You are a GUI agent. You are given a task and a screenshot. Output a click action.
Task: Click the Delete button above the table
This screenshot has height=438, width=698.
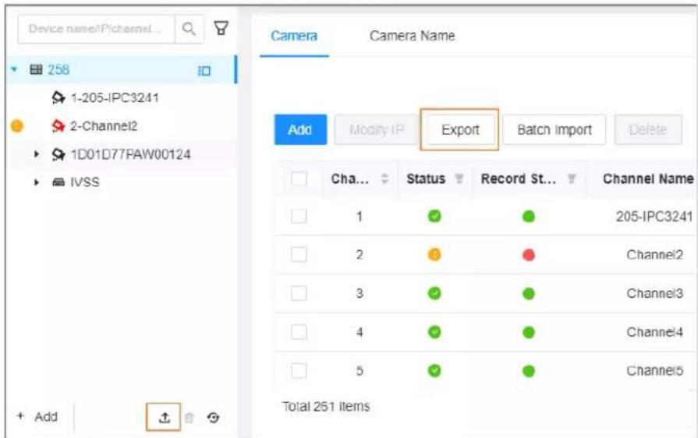(648, 130)
